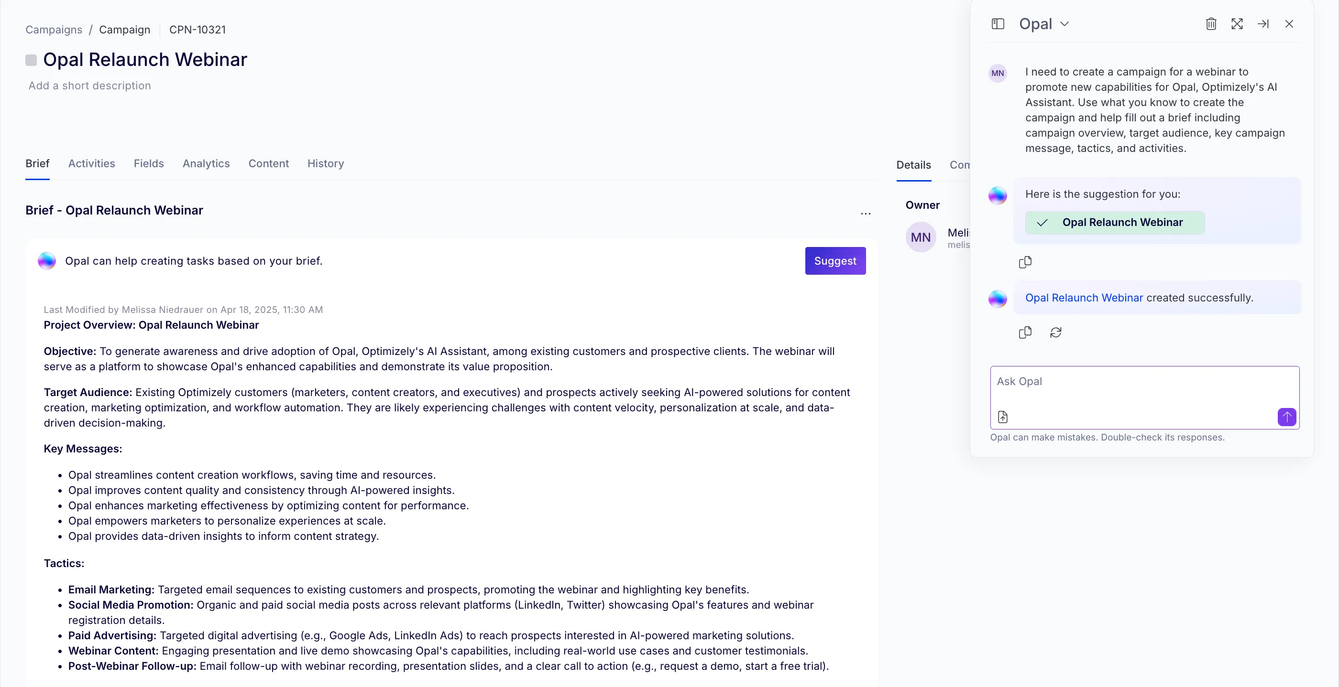Open the Analytics tab

pyautogui.click(x=206, y=163)
